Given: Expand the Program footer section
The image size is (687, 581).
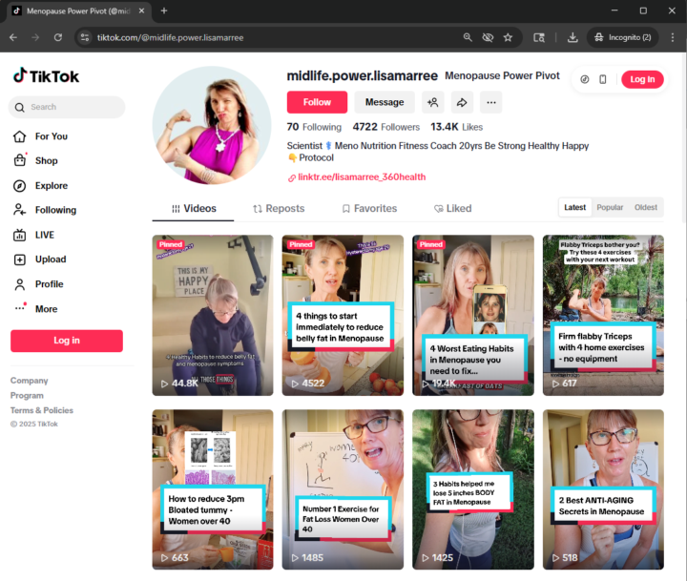Looking at the screenshot, I should [27, 395].
